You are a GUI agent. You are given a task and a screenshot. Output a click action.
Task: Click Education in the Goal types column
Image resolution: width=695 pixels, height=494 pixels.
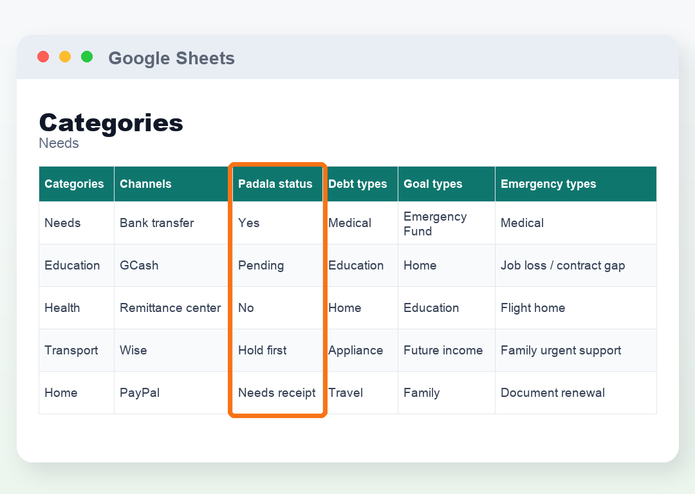coord(447,308)
